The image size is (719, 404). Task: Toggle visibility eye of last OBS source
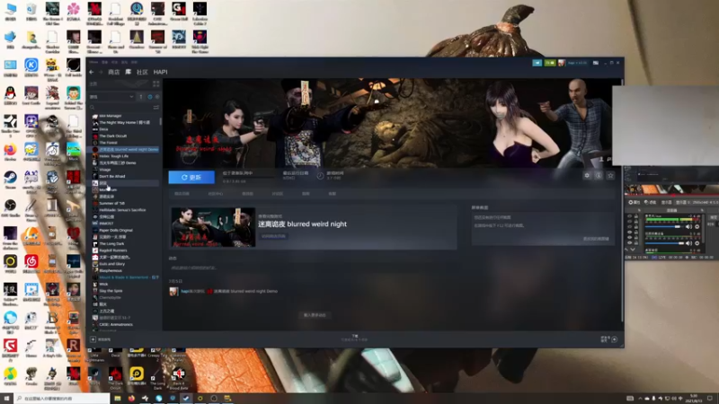(629, 242)
